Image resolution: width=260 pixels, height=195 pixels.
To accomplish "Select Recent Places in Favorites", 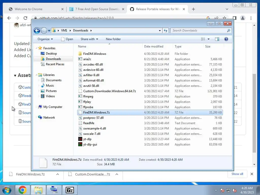I will (55, 64).
